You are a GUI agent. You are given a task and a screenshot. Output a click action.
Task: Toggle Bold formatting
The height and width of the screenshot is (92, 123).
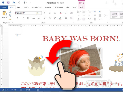point(17,18)
